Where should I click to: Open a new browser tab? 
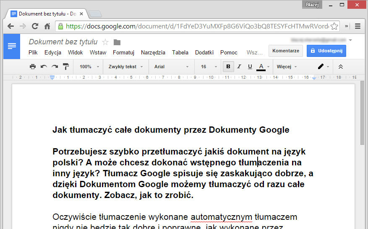(95, 14)
